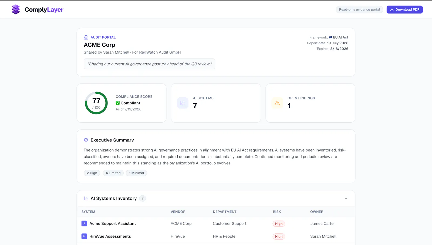Click the AI Systems Inventory chart icon

click(86, 198)
